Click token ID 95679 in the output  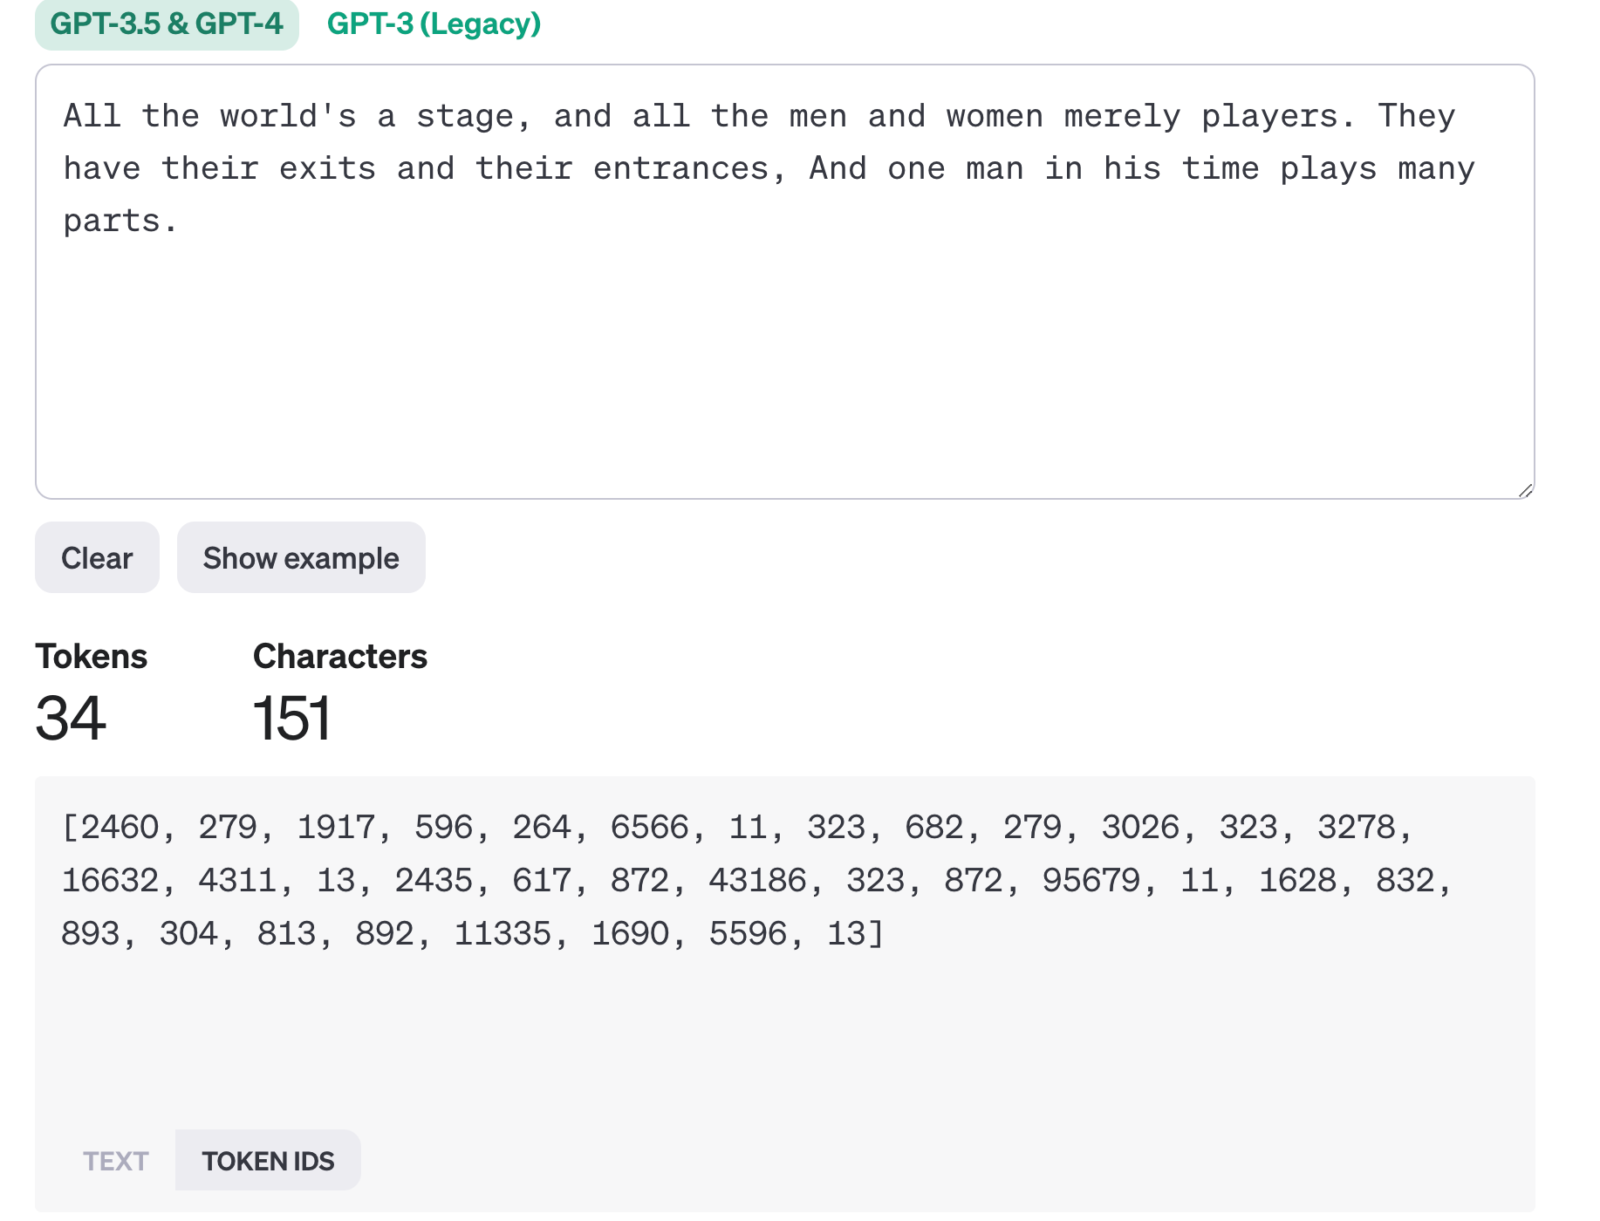pyautogui.click(x=1091, y=881)
